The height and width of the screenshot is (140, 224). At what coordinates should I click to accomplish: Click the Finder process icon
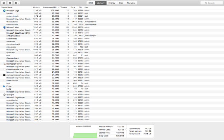click(x=4, y=86)
